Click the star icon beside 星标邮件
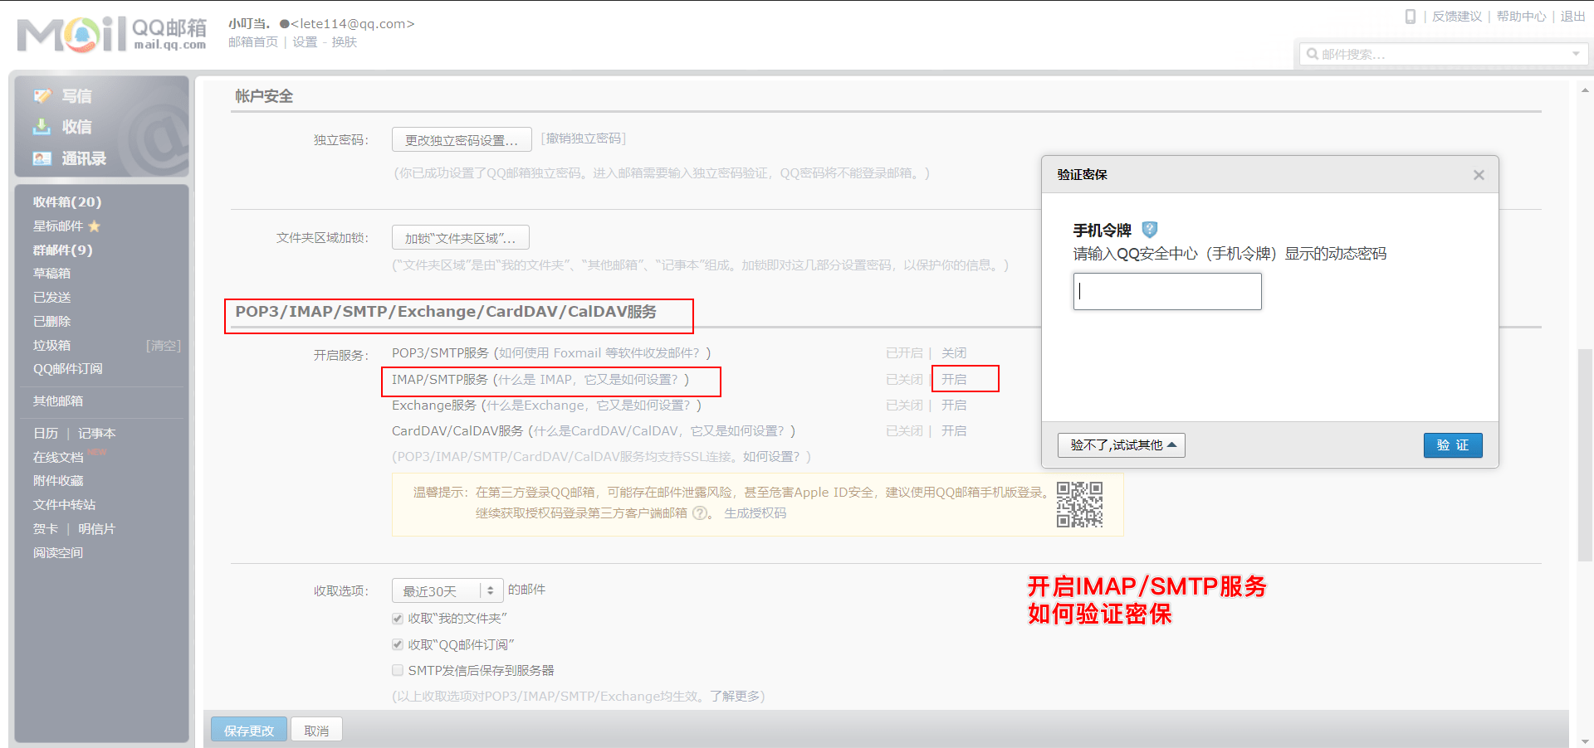The width and height of the screenshot is (1594, 748). click(95, 226)
